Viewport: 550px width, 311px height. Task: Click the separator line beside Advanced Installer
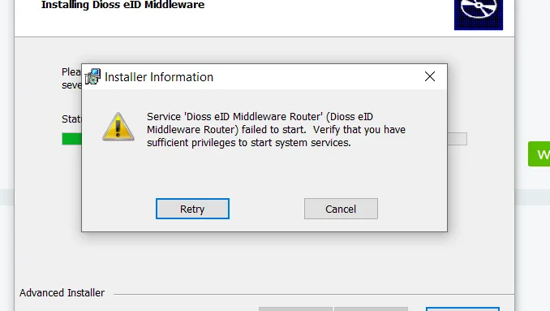click(314, 294)
